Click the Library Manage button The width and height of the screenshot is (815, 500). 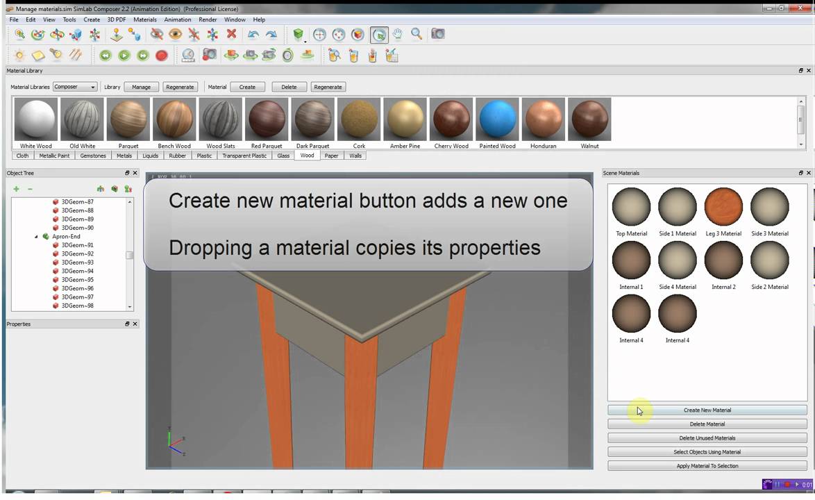(141, 87)
